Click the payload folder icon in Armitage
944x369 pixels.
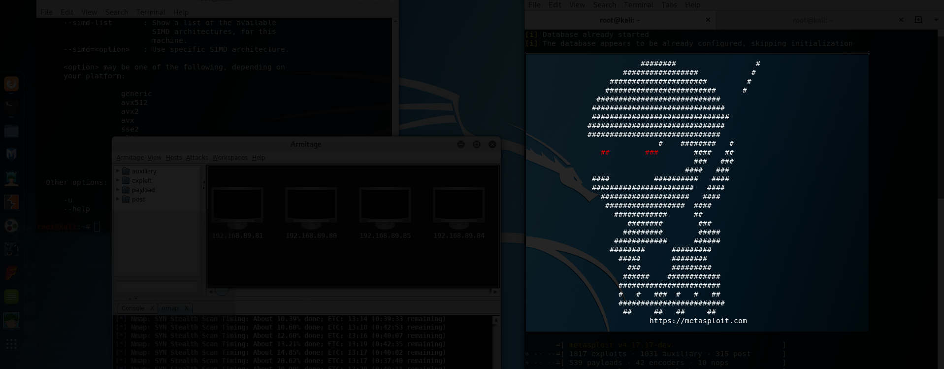[126, 190]
